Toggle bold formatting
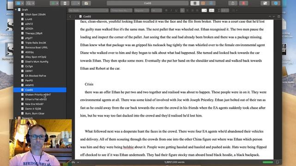This screenshot has width=296, height=166. [x=166, y=10]
